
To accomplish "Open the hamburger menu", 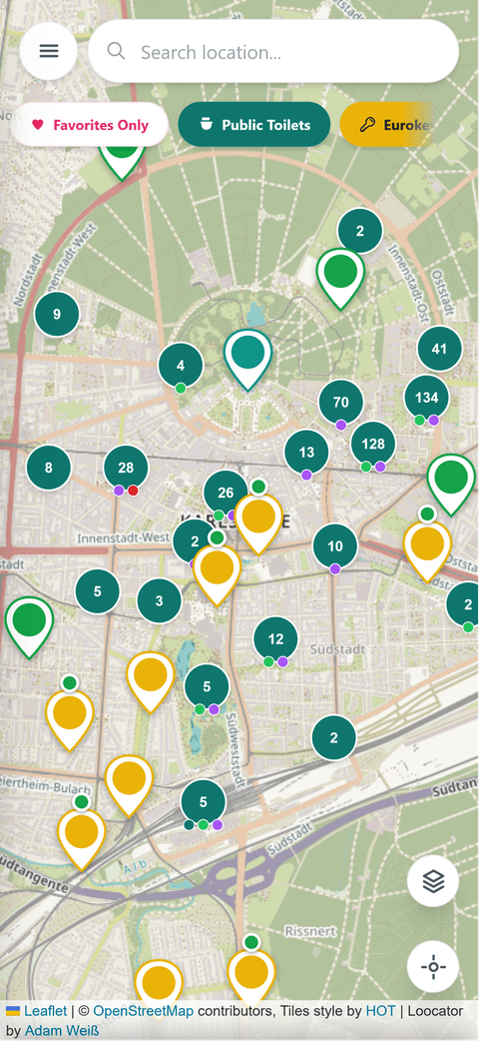I will (x=49, y=51).
